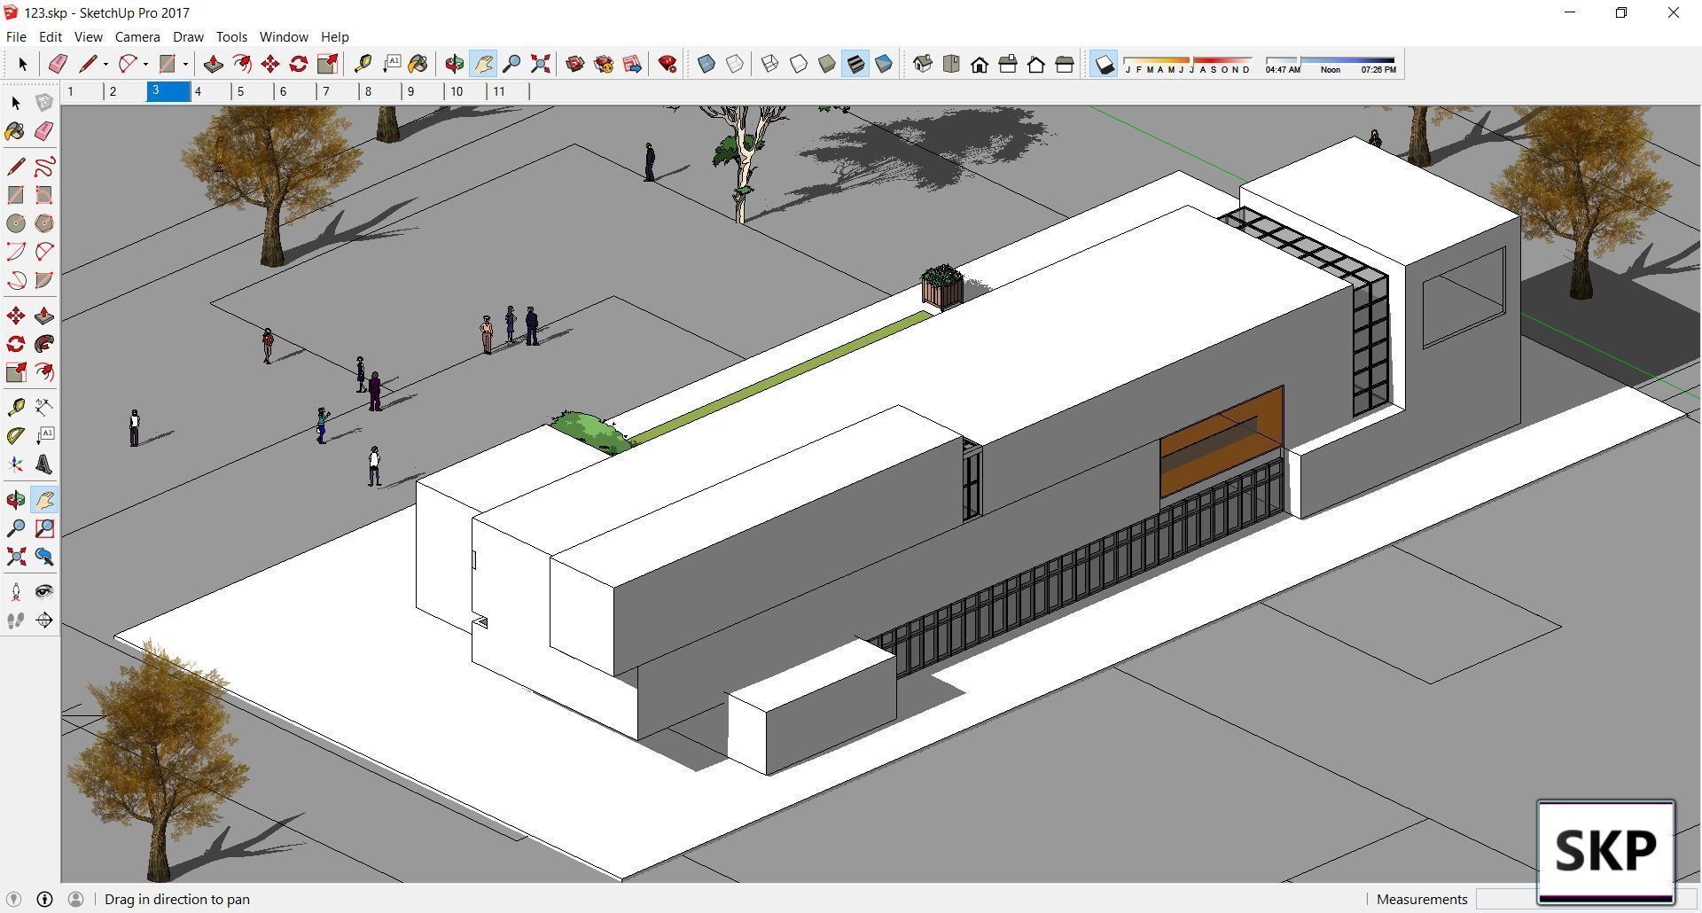Switch to Back view
Image resolution: width=1702 pixels, height=913 pixels.
1036,64
